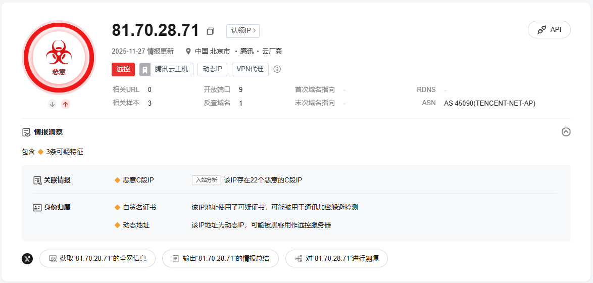Click the 自签名证书 feature label
Screen dimensions: 593x283
pyautogui.click(x=139, y=207)
